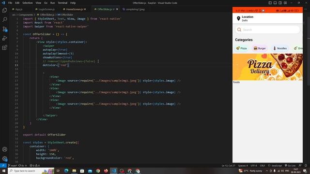
Task: Open File Explorer from the taskbar
Action: [x=74, y=171]
